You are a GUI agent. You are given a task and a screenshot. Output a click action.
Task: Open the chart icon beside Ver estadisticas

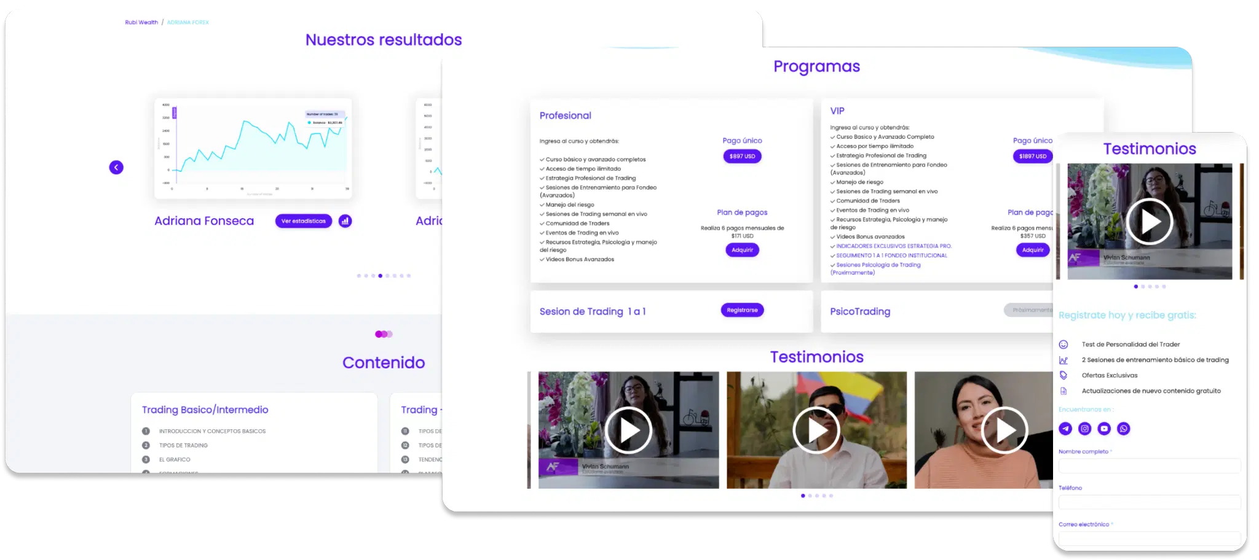(345, 221)
